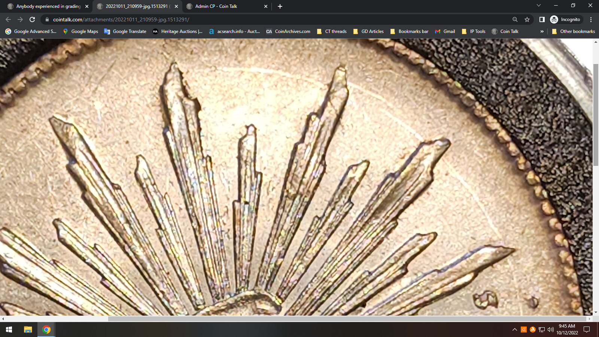Close the 'Anybody experienced in grading' tab
Viewport: 599px width, 337px height.
pyautogui.click(x=87, y=6)
